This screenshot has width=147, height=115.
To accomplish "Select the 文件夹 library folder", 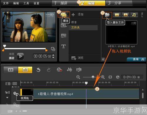I will click(83, 28).
